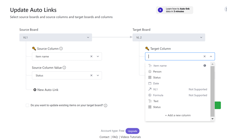227x139 pixels.
Task: Clear the Target Column search field
Action: (205, 56)
